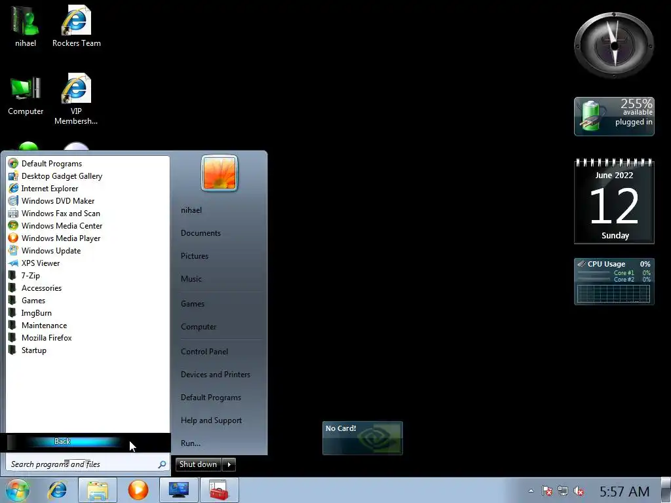Open Windows Explorer from taskbar
Image resolution: width=671 pixels, height=503 pixels.
pyautogui.click(x=98, y=490)
